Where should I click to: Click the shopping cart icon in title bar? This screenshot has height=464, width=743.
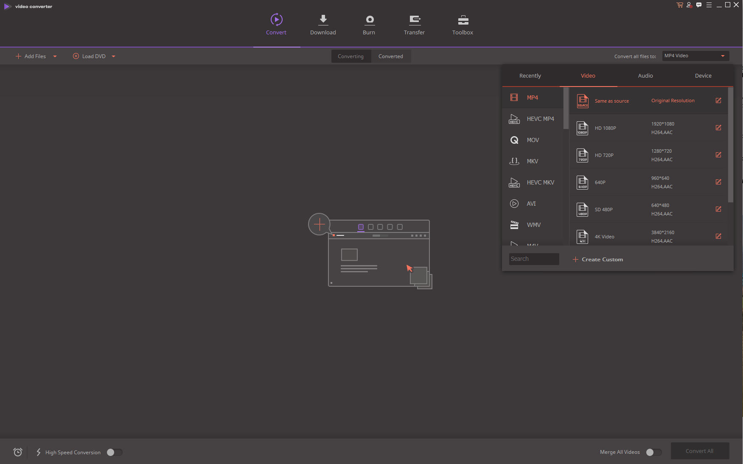pyautogui.click(x=679, y=5)
